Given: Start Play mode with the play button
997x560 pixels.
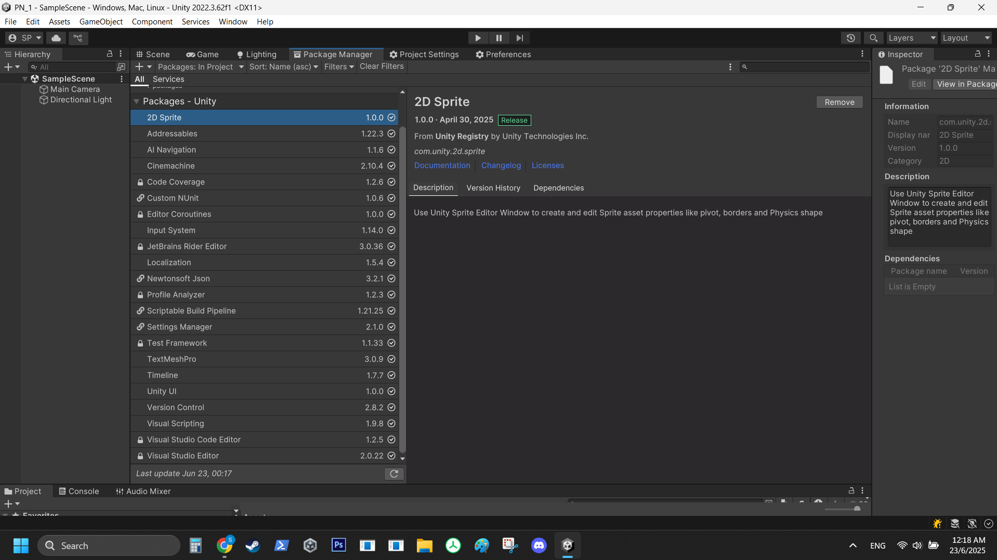Looking at the screenshot, I should 478,38.
